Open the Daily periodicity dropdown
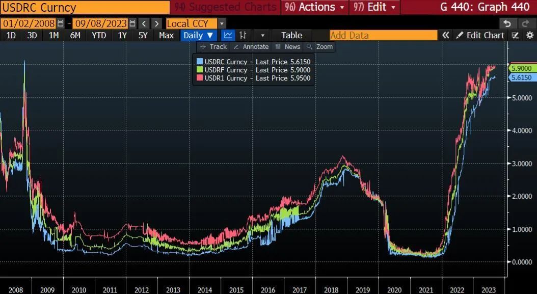This screenshot has height=294, width=537. tap(198, 35)
